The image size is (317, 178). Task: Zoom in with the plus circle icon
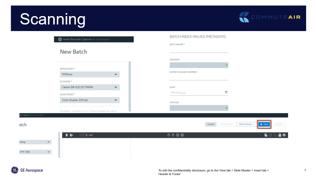click(182, 135)
